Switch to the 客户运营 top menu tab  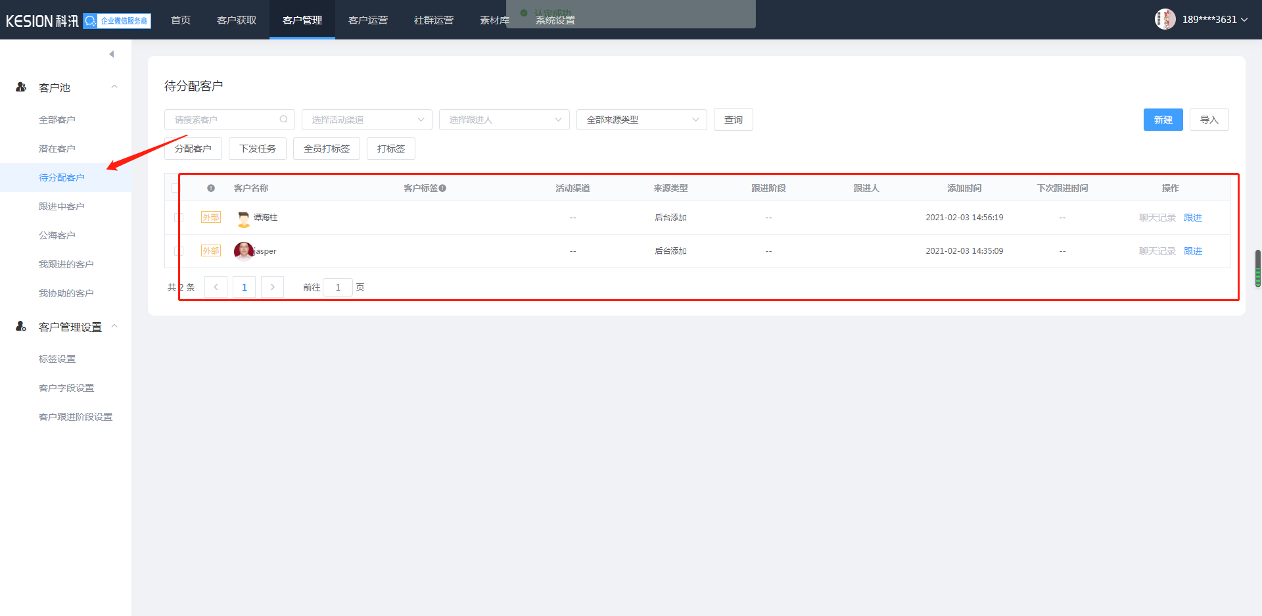[x=368, y=20]
